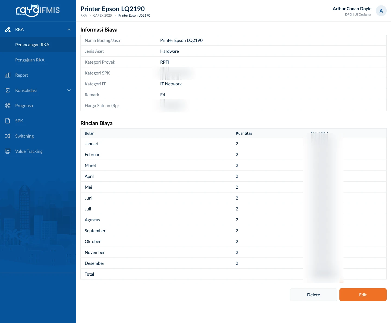Click the Kuantitas column header
Image resolution: width=391 pixels, height=323 pixels.
pyautogui.click(x=244, y=133)
